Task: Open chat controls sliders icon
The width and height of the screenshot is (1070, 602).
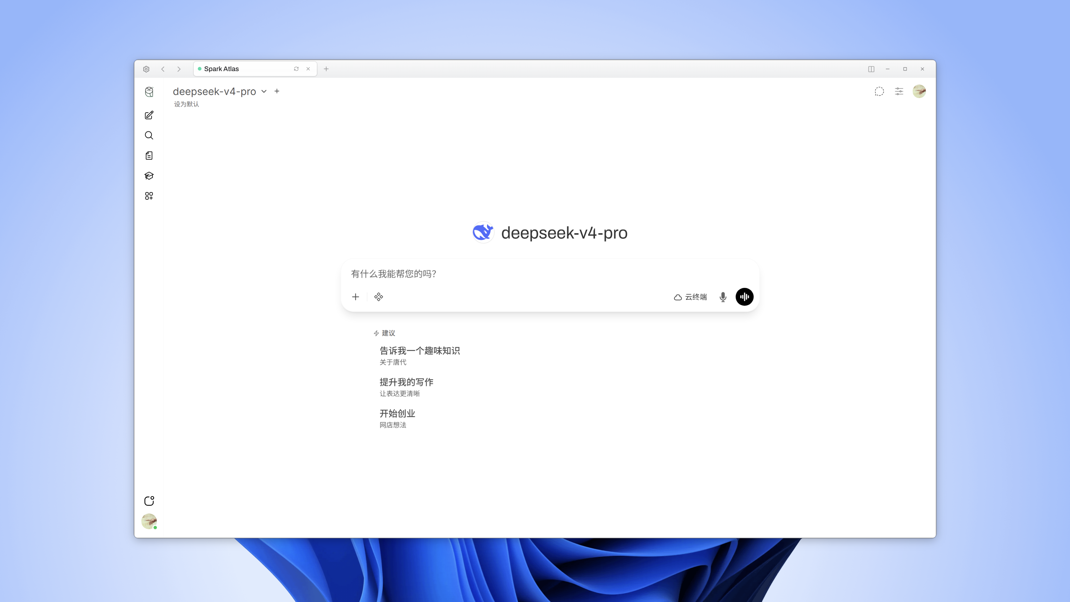Action: (899, 91)
